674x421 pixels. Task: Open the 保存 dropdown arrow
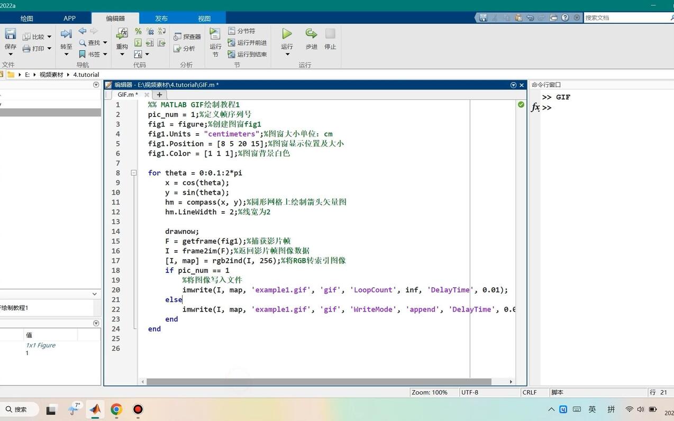pyautogui.click(x=10, y=54)
